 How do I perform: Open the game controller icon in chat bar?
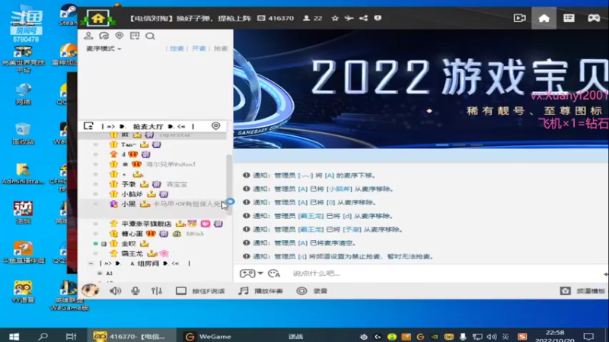point(247,274)
